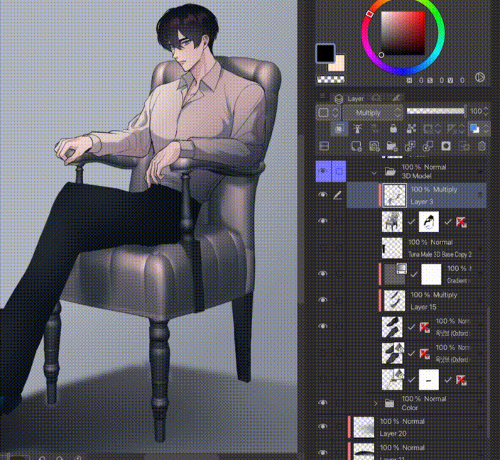
Task: Select the black foreground color swatch
Action: (325, 53)
